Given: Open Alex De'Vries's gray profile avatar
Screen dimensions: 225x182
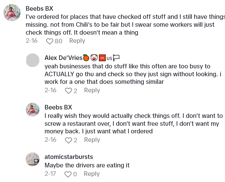Looking at the screenshot, I should point(32,60).
